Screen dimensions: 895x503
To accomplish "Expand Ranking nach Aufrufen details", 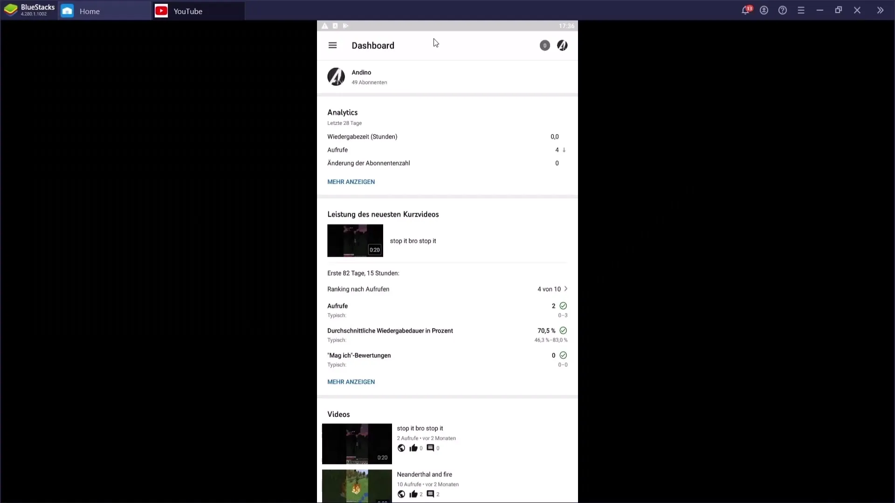I will [x=566, y=289].
